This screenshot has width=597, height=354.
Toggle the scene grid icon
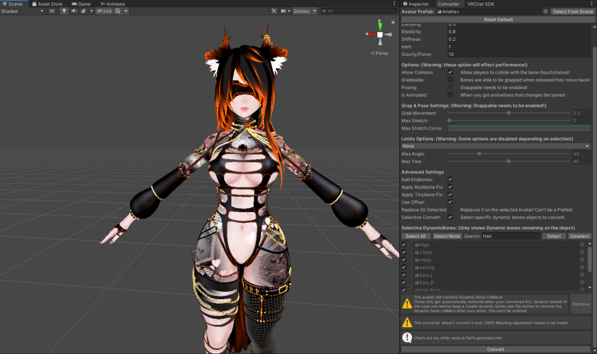(118, 11)
